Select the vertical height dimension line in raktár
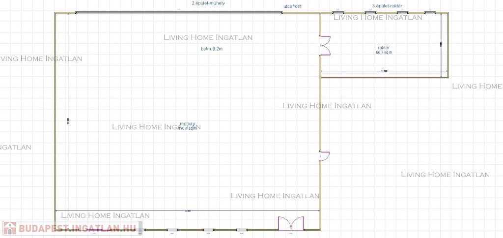503x238 pixels. [x=441, y=44]
